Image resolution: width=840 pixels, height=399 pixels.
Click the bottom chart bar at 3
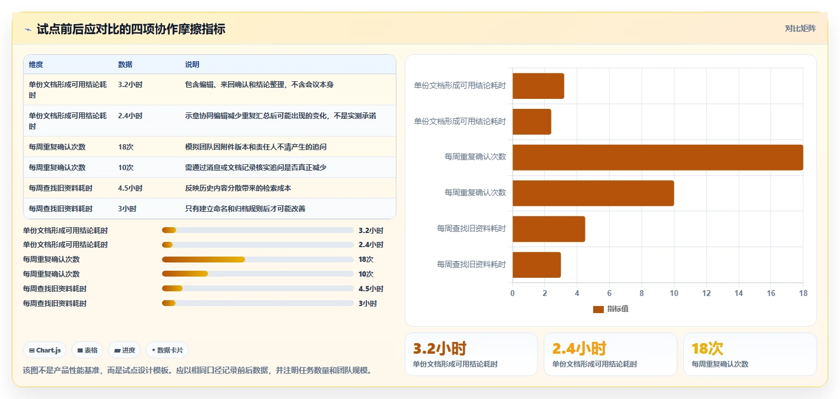click(537, 265)
